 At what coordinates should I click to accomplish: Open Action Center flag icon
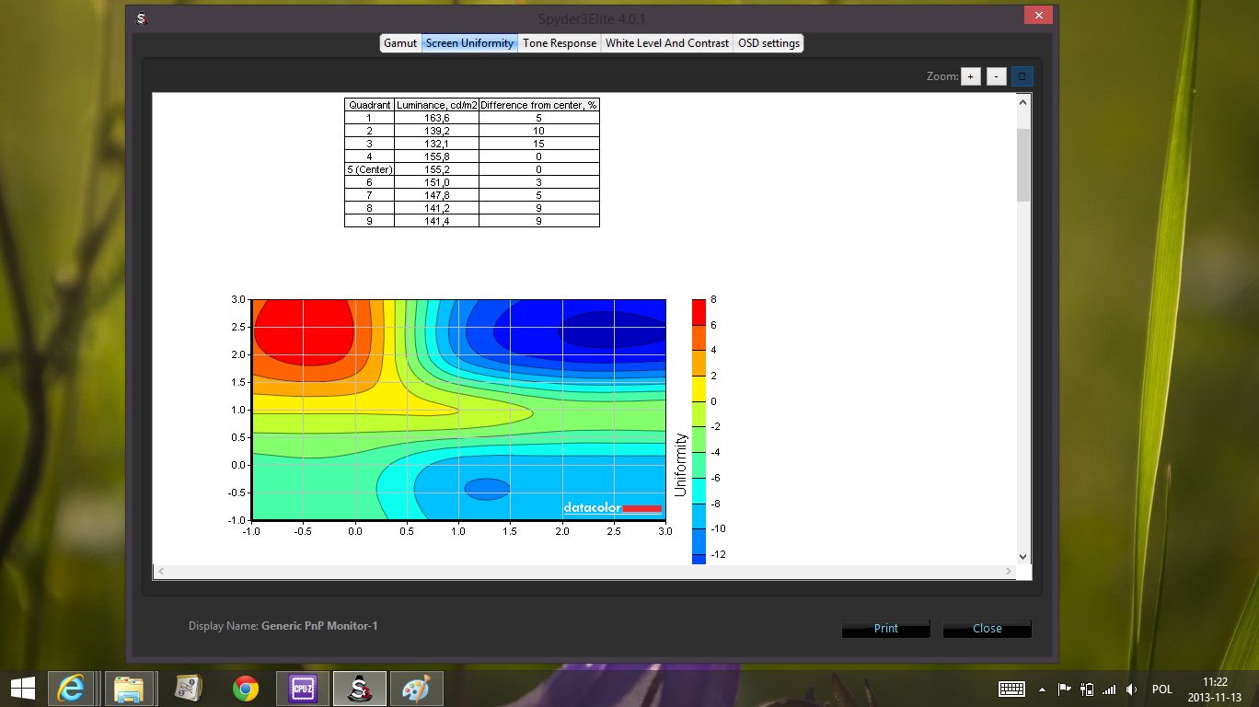click(x=1064, y=689)
